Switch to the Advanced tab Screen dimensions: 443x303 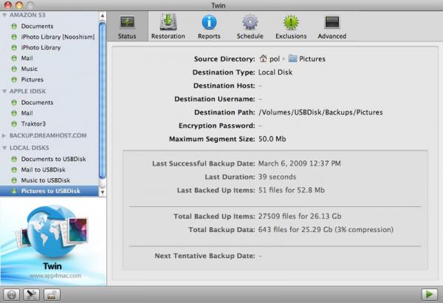[x=332, y=27]
